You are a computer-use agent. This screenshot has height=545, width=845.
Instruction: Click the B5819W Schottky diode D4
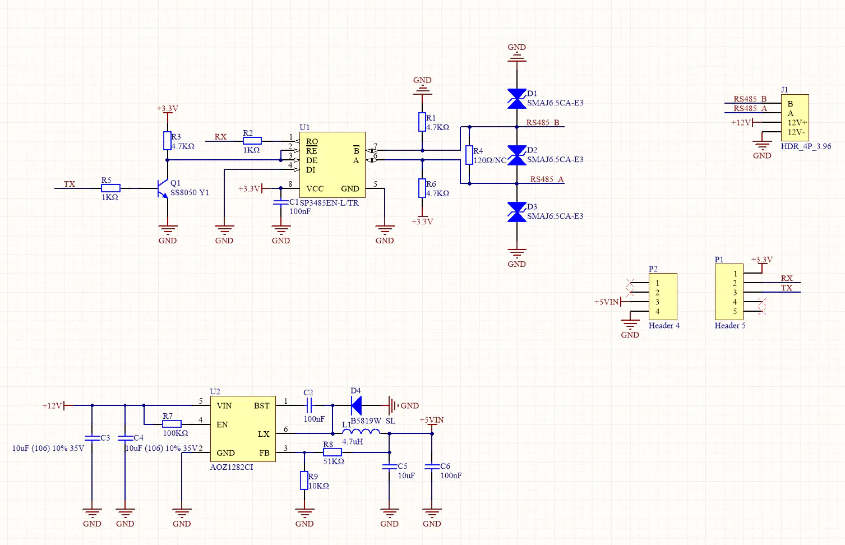(357, 405)
